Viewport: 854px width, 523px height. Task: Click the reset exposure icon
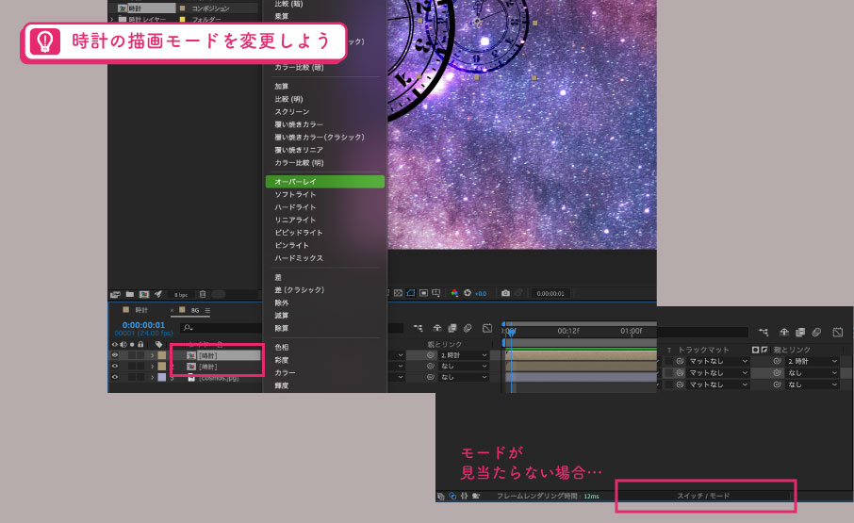pyautogui.click(x=468, y=293)
